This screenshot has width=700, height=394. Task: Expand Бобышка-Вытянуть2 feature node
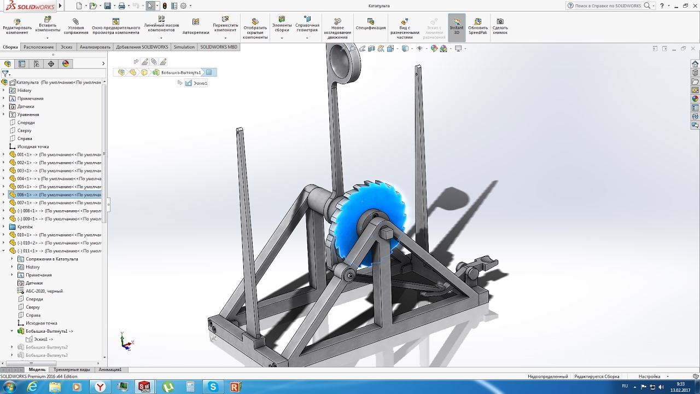[12, 347]
